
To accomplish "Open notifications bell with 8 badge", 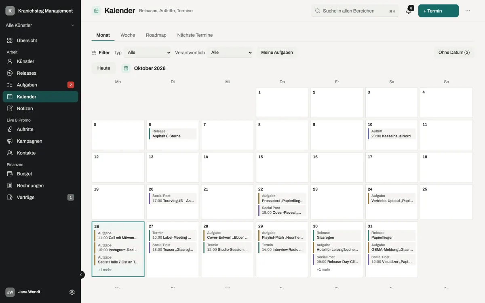I will coord(409,11).
